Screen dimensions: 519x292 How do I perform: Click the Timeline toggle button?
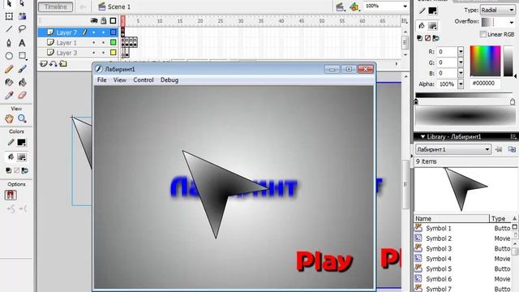tap(56, 6)
